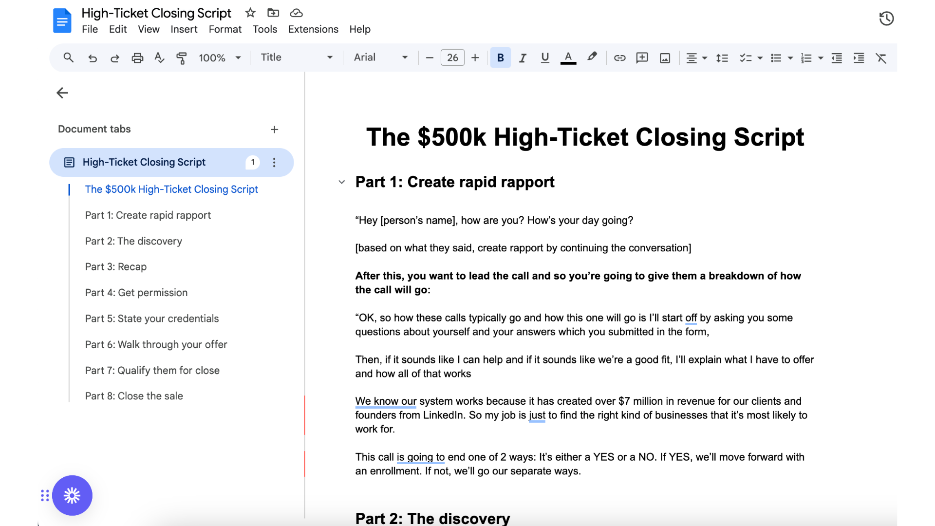Screen dimensions: 935x526
Task: Collapse the Part 1 heading section
Action: (x=342, y=182)
